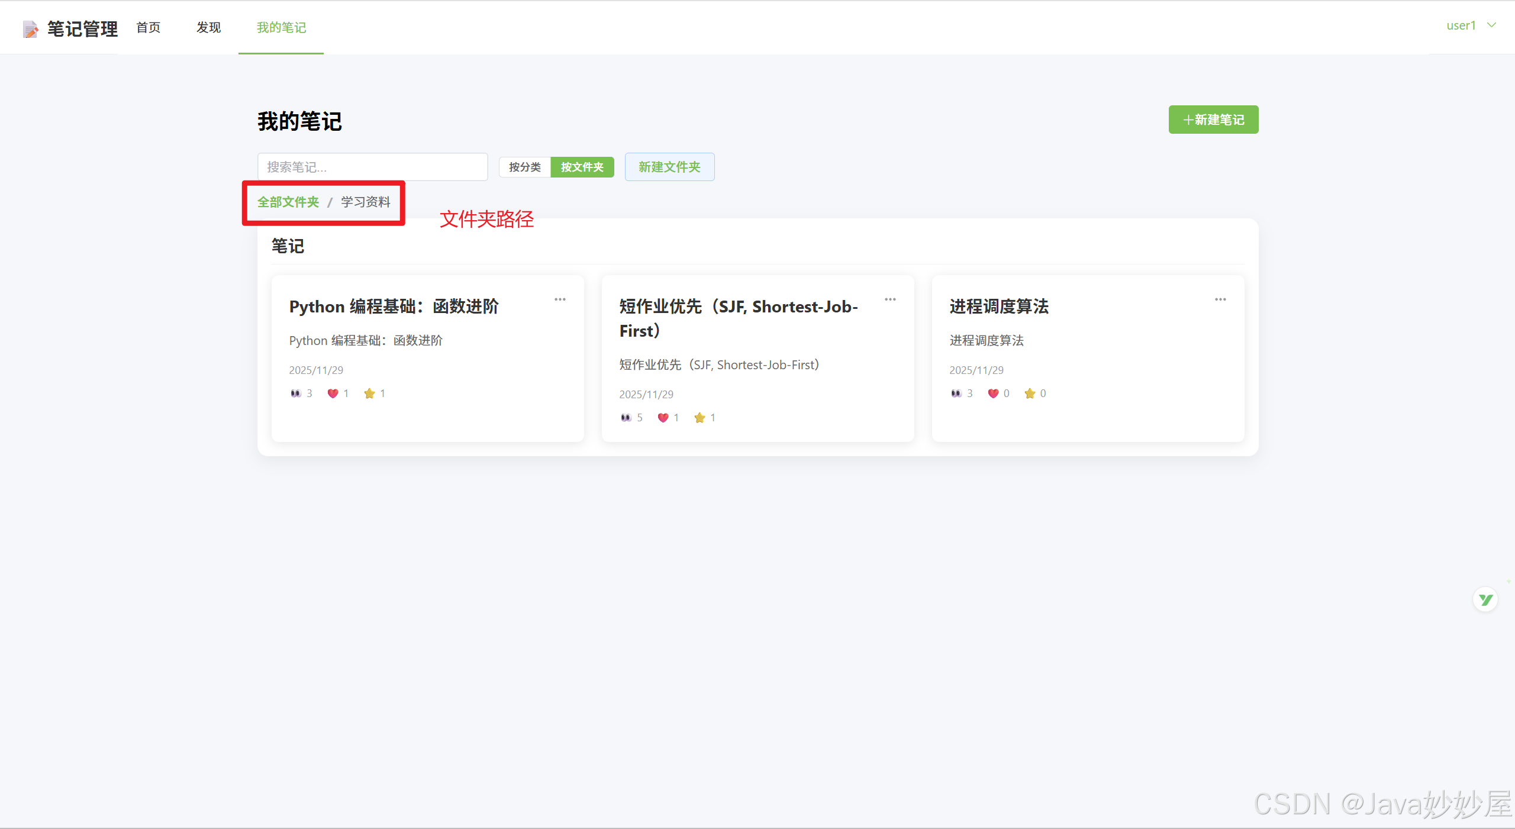Focus the 搜索笔记 search field
Viewport: 1515px width, 829px height.
point(372,167)
